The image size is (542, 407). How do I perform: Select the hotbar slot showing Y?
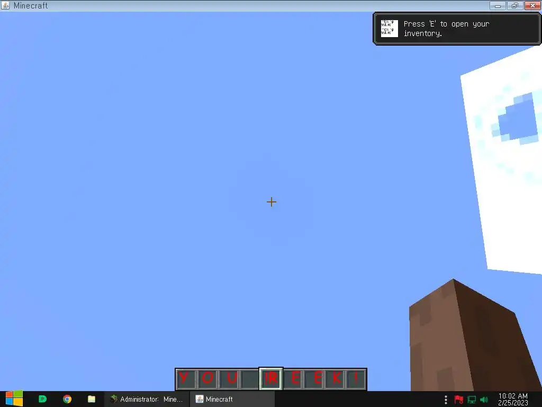pos(186,378)
